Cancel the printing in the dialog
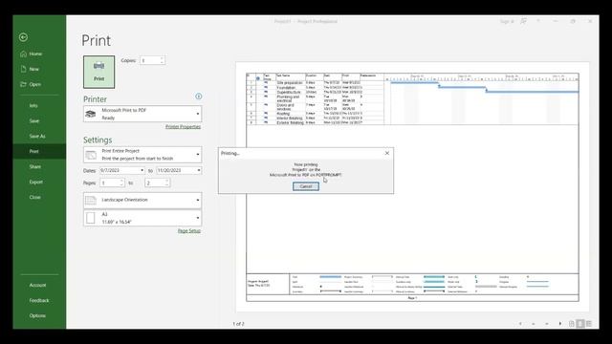Image resolution: width=612 pixels, height=344 pixels. pyautogui.click(x=306, y=186)
